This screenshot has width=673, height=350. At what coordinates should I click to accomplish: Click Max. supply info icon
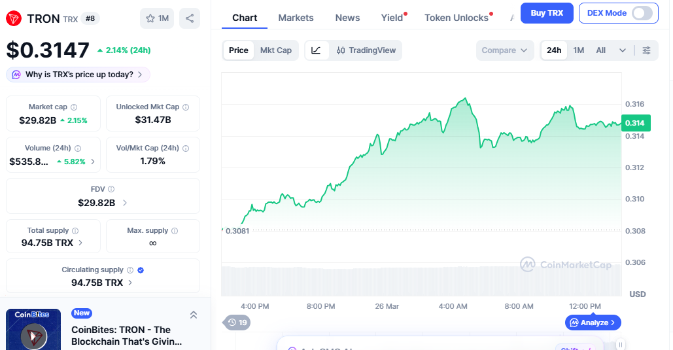tap(175, 231)
